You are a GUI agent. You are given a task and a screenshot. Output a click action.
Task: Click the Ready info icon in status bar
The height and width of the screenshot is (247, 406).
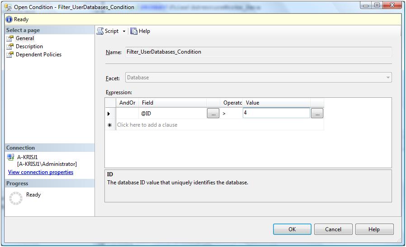click(x=9, y=19)
